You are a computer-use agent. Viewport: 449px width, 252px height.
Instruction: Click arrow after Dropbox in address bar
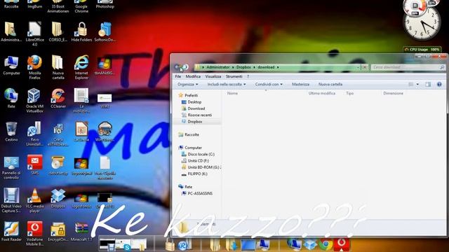coord(254,67)
